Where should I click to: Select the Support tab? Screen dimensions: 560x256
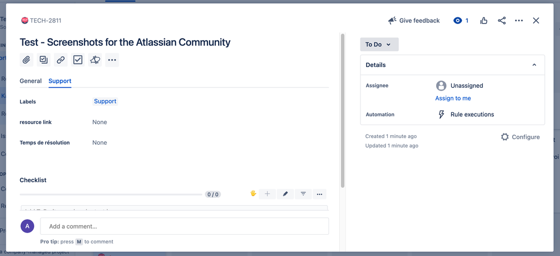tap(60, 81)
